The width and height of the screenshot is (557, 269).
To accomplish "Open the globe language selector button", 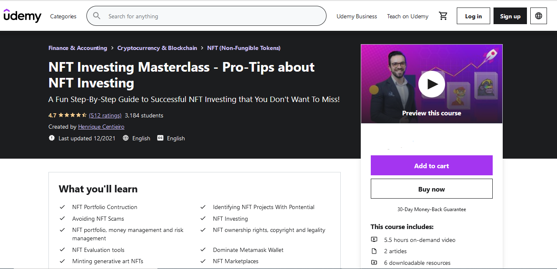I will pyautogui.click(x=539, y=16).
